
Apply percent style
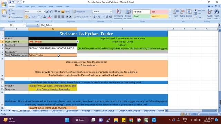99,17
